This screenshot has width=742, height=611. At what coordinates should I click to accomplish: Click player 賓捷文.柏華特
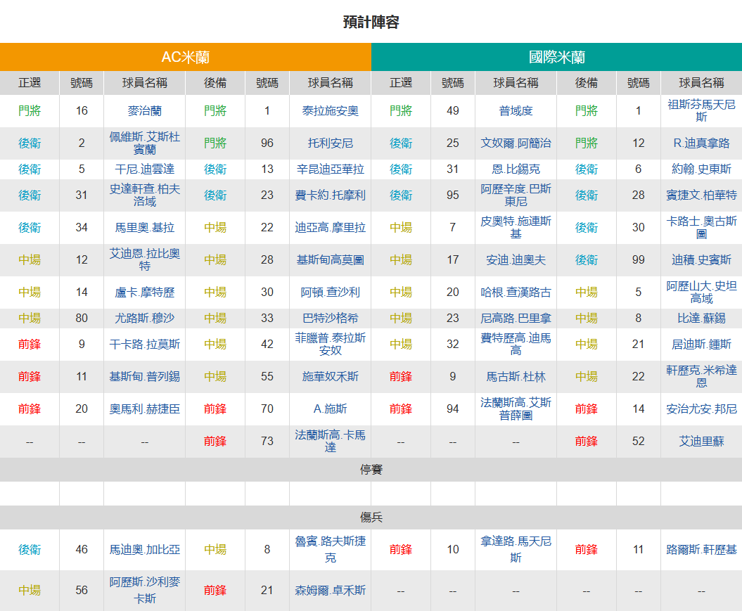[701, 195]
